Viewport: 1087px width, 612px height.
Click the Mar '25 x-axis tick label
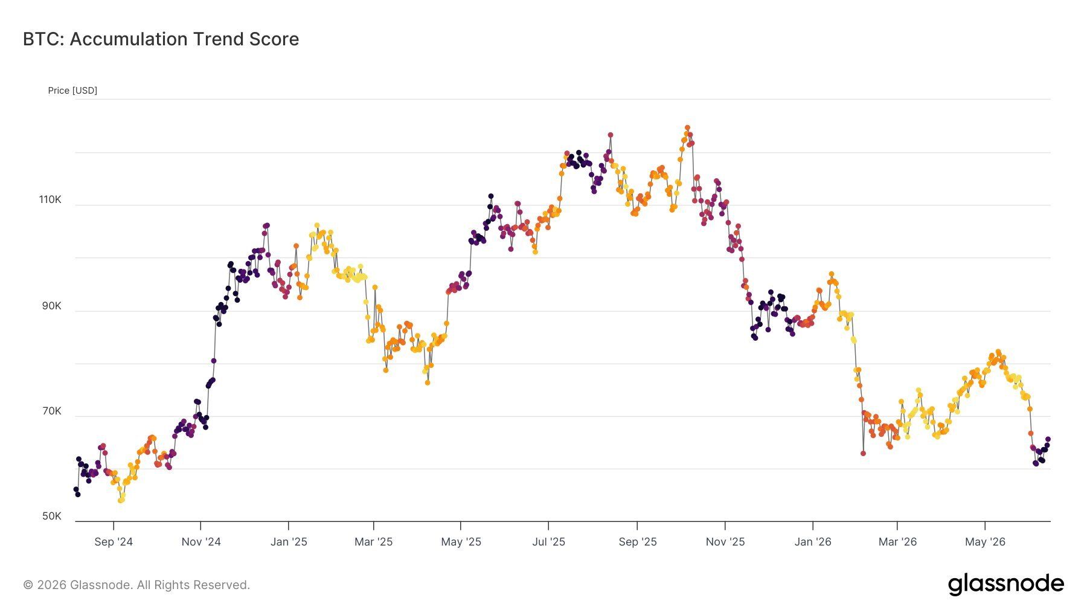[373, 542]
